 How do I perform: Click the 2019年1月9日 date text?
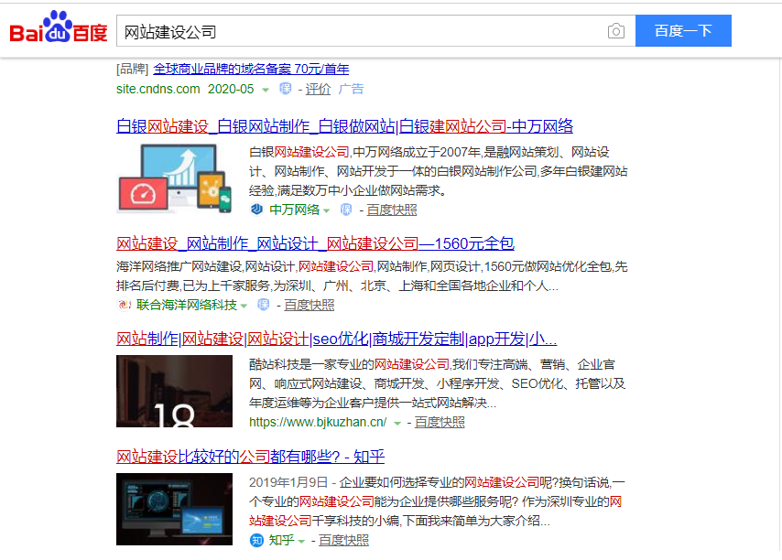point(288,482)
